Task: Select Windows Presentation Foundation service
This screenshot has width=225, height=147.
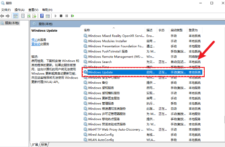Action: pyautogui.click(x=143, y=46)
